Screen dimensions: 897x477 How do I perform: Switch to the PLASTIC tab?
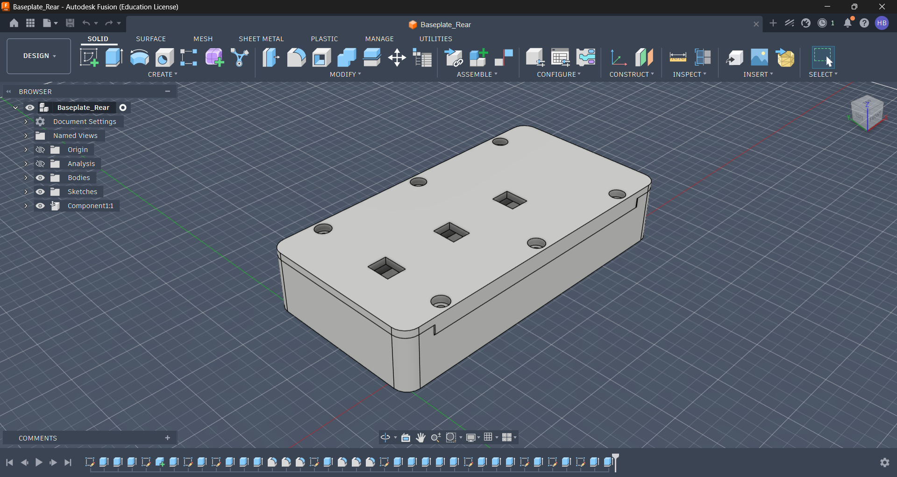pyautogui.click(x=324, y=39)
